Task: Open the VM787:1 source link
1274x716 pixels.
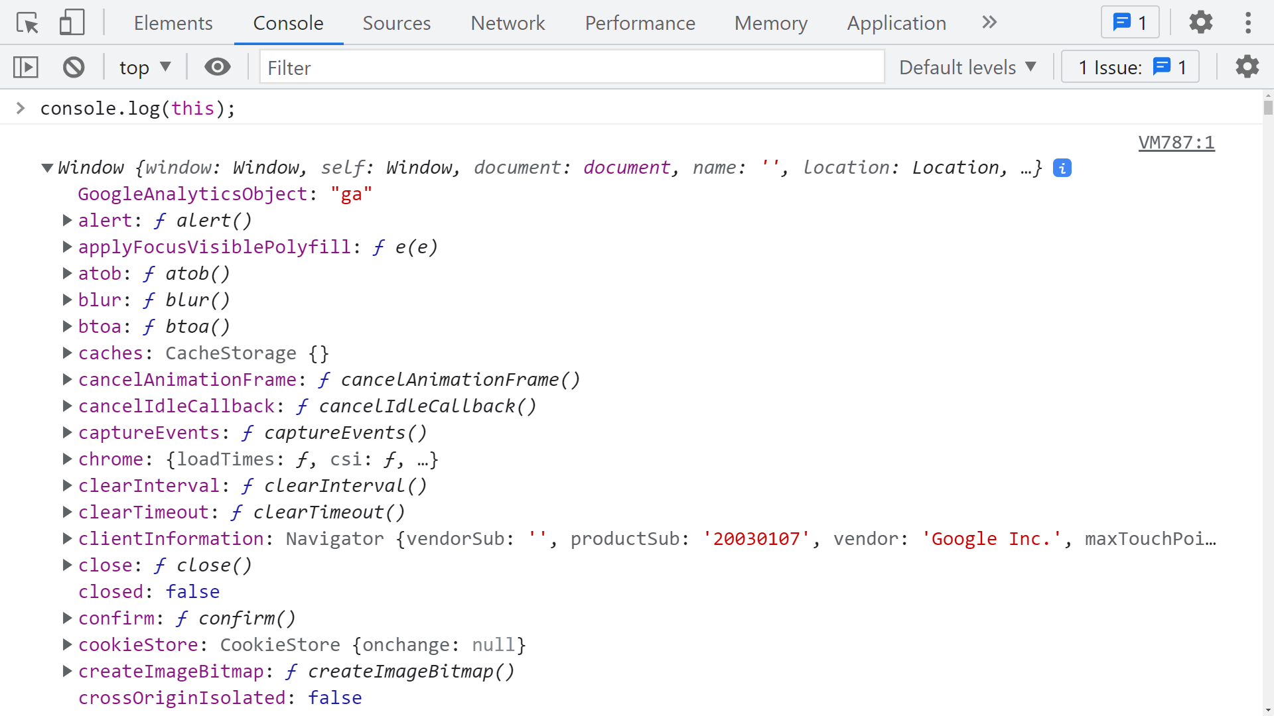Action: coord(1176,143)
